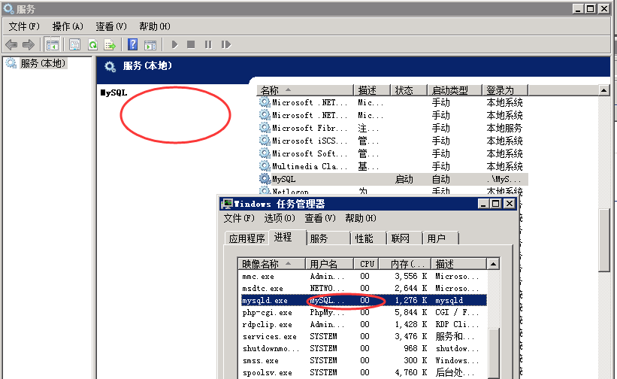
Task: Click gear icon of Multimedia Cla... service
Action: click(265, 165)
